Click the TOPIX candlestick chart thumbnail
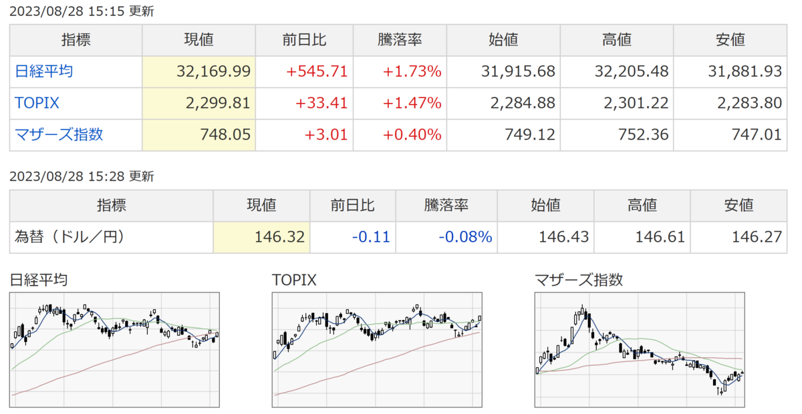 tap(377, 350)
